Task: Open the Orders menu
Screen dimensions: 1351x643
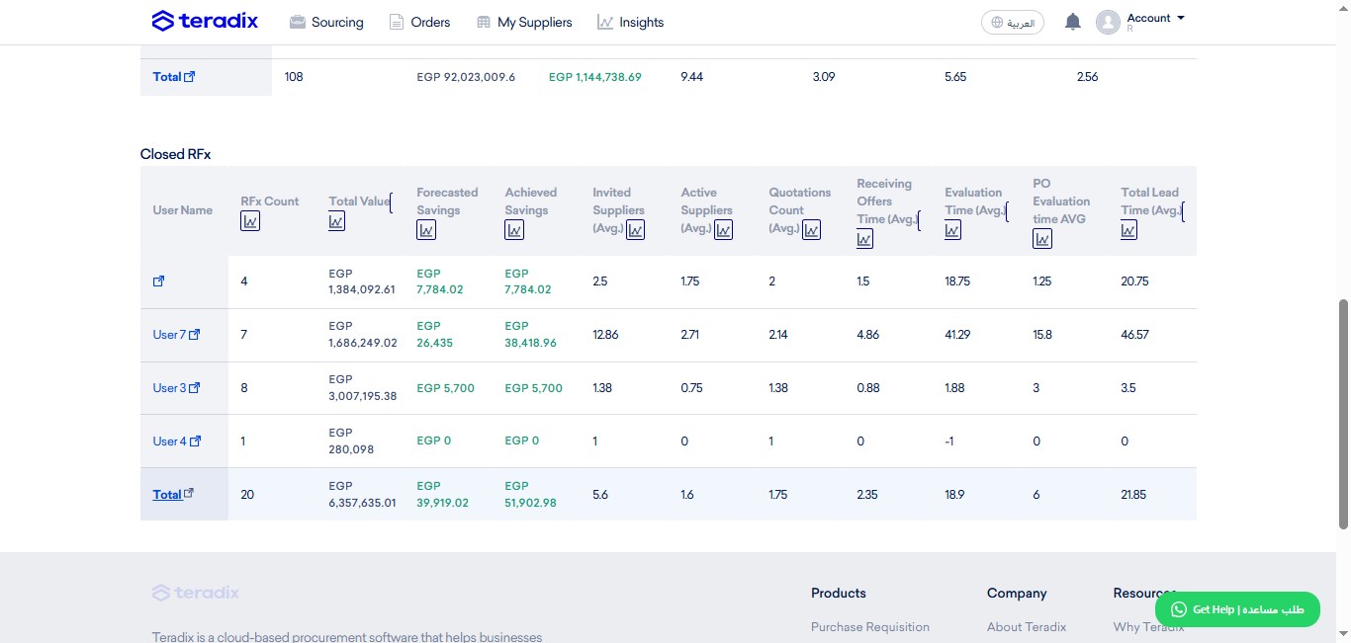Action: pyautogui.click(x=419, y=22)
